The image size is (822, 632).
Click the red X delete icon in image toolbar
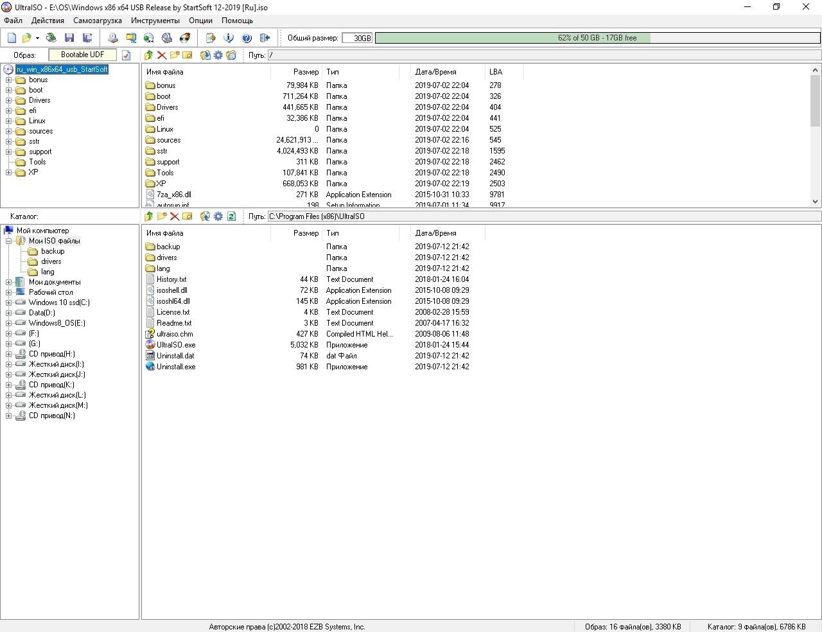click(162, 55)
